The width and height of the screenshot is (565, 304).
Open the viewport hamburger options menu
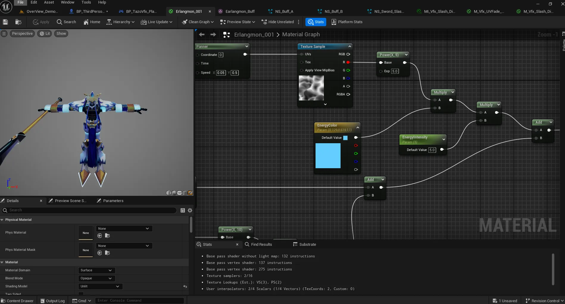click(x=4, y=34)
